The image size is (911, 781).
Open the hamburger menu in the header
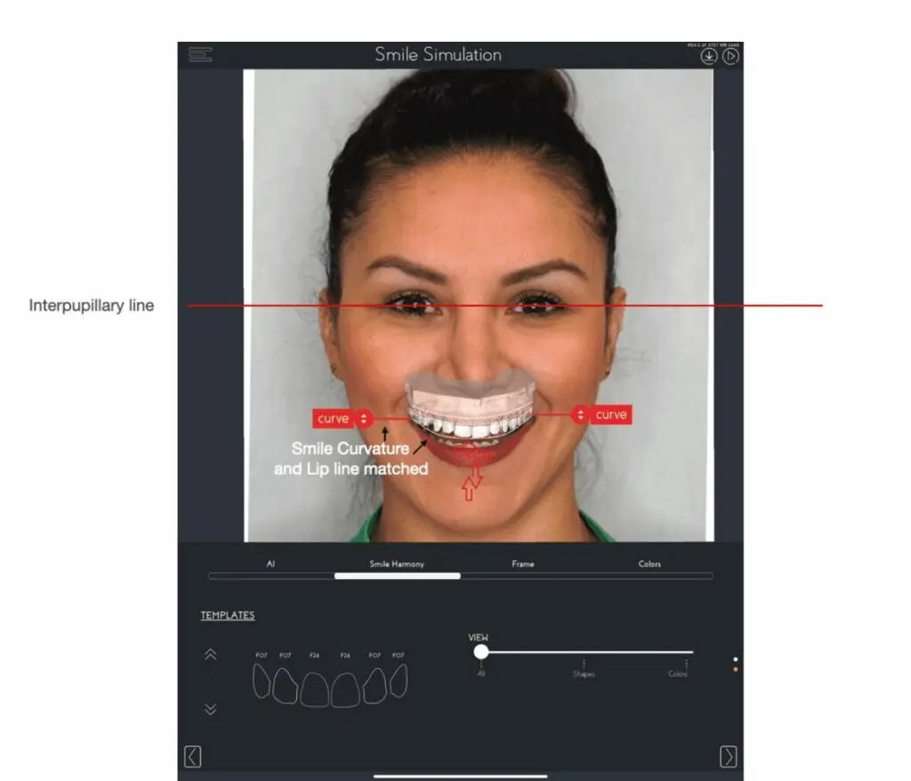tap(200, 54)
